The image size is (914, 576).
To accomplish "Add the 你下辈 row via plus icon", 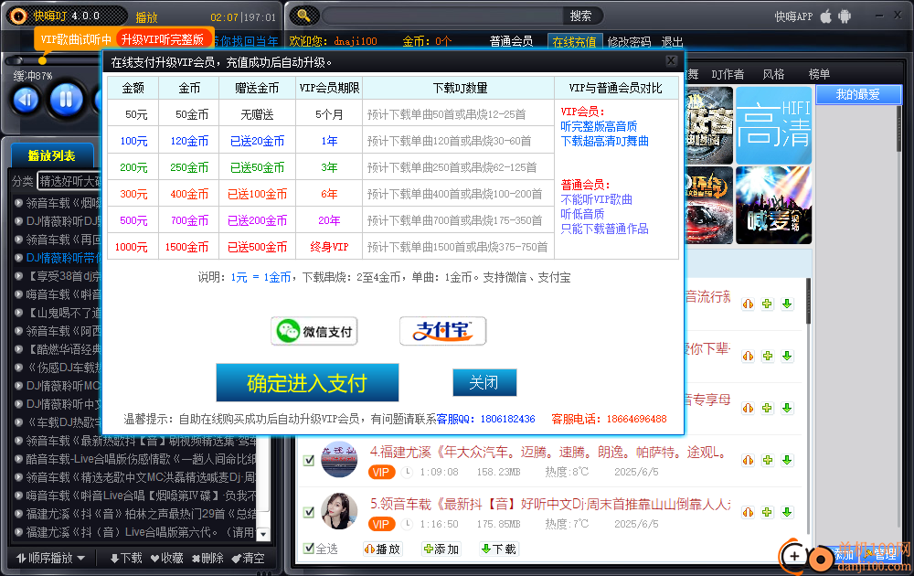I will pos(767,356).
